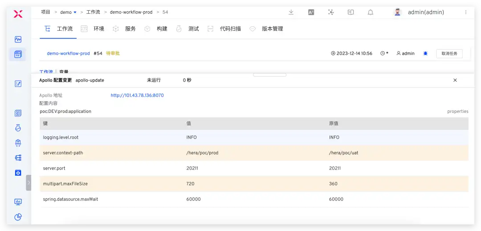Click the properties format label
The image size is (481, 231).
point(458,111)
